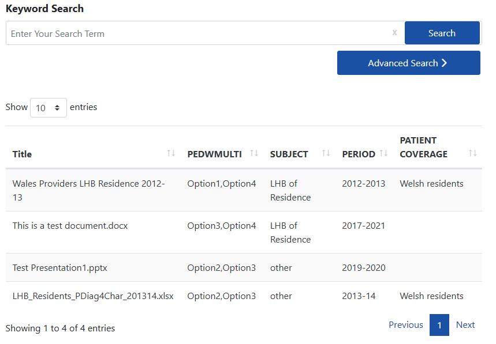Sort by PERIOD column arrows
The width and height of the screenshot is (496, 344).
click(x=384, y=153)
